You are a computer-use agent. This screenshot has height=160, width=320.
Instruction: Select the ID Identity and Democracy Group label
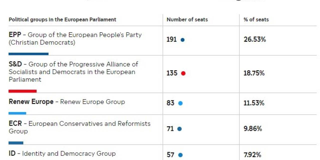pos(62,153)
